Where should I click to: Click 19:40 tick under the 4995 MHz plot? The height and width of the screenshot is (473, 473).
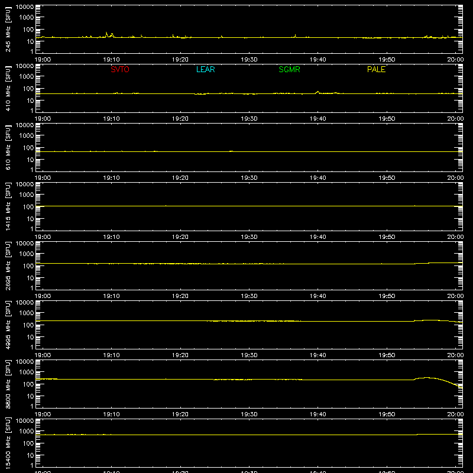click(x=318, y=355)
